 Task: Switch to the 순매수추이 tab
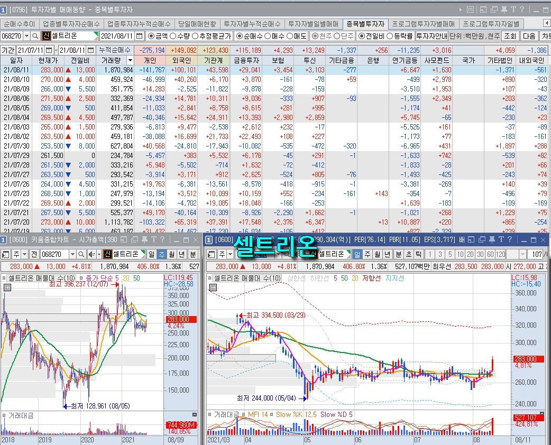pos(20,24)
